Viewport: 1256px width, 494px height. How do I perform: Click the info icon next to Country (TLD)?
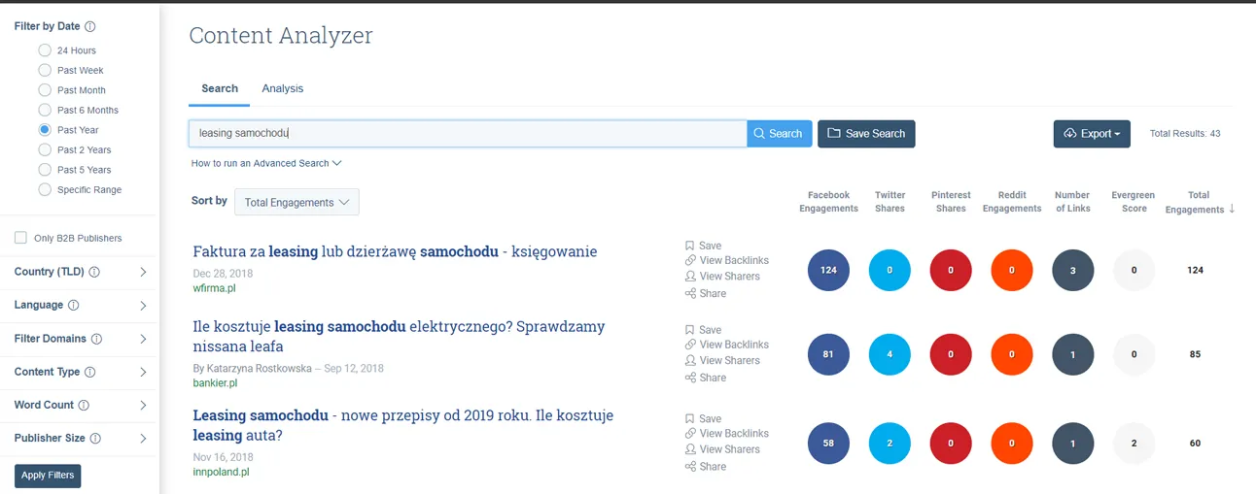pyautogui.click(x=94, y=272)
